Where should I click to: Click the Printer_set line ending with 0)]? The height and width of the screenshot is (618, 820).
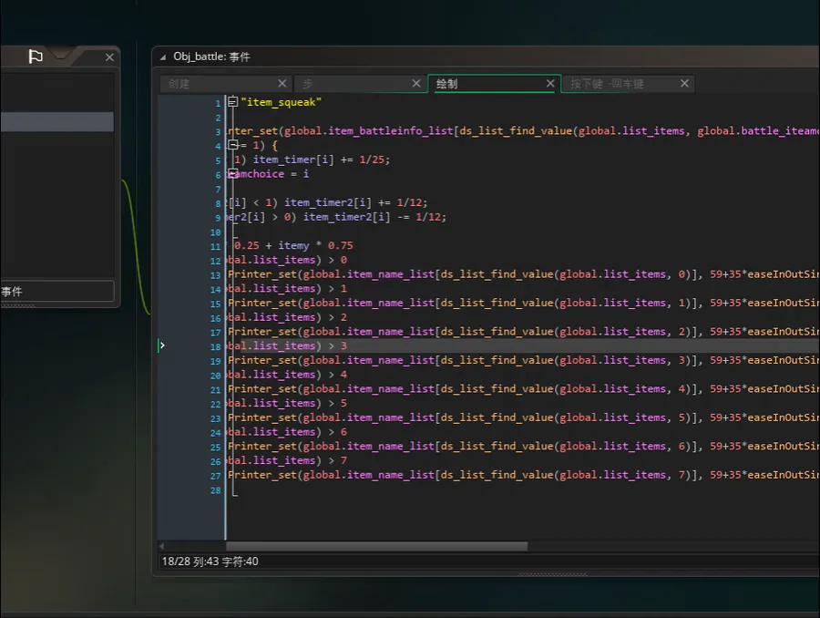pos(523,274)
